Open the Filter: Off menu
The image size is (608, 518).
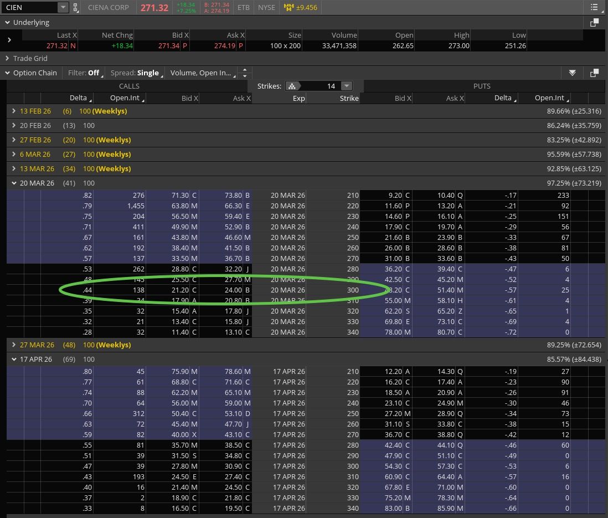click(85, 73)
